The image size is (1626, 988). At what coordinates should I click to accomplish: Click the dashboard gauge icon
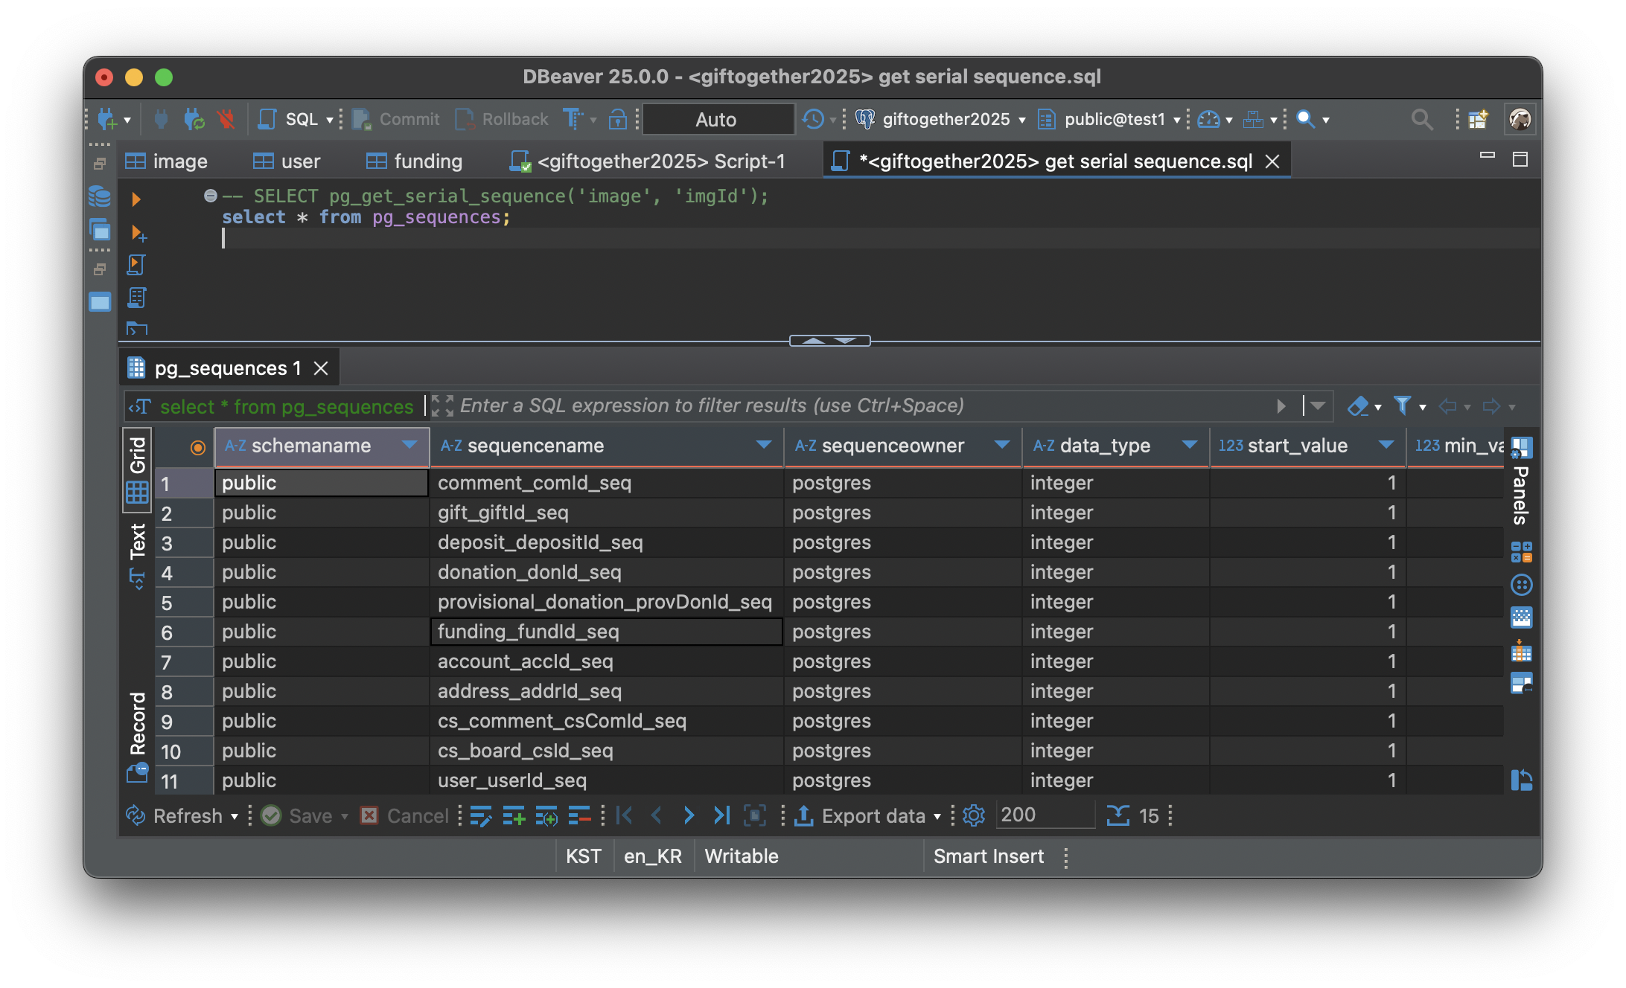(1208, 119)
